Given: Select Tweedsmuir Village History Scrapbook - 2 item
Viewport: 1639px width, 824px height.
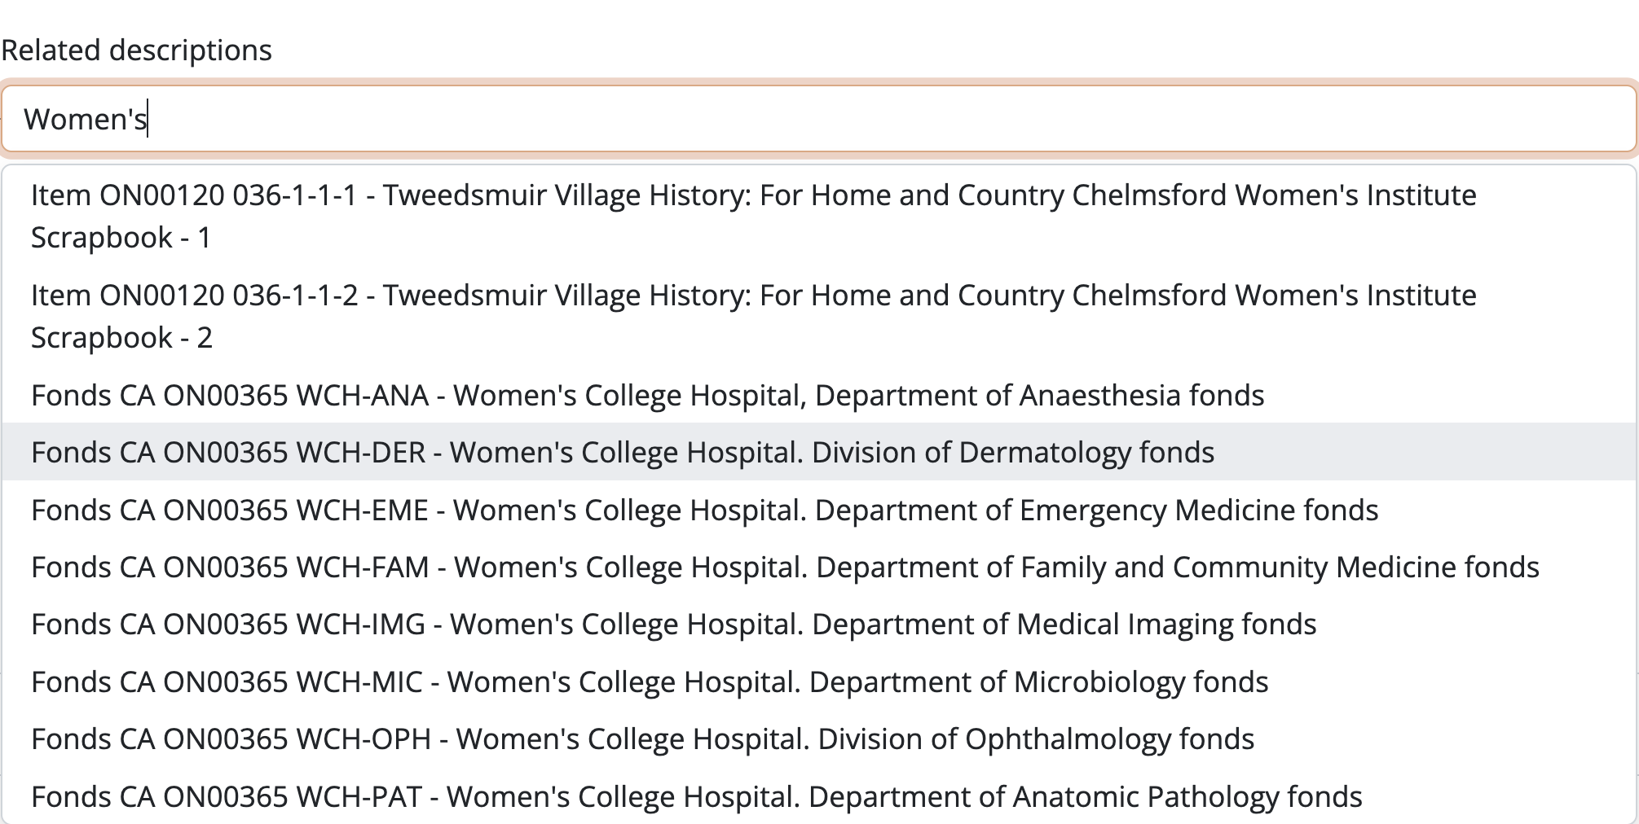Looking at the screenshot, I should [753, 316].
